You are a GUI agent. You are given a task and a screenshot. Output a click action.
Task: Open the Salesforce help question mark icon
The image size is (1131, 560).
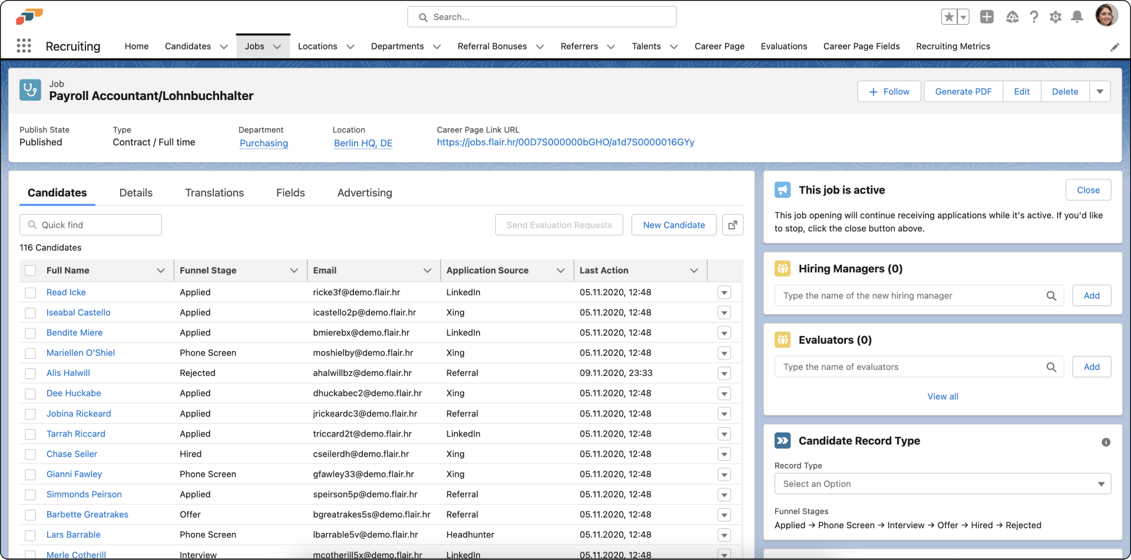[1034, 17]
